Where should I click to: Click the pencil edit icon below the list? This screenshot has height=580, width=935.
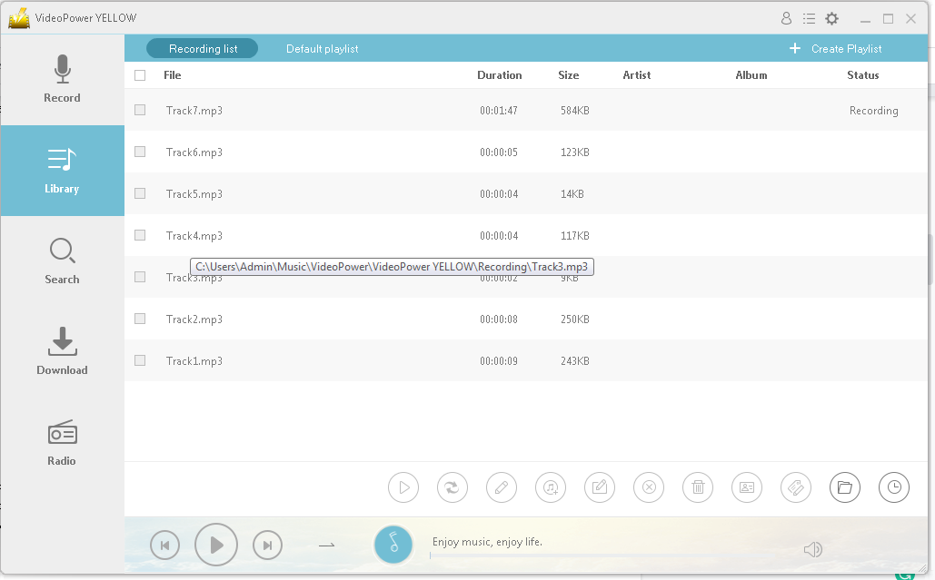coord(502,487)
